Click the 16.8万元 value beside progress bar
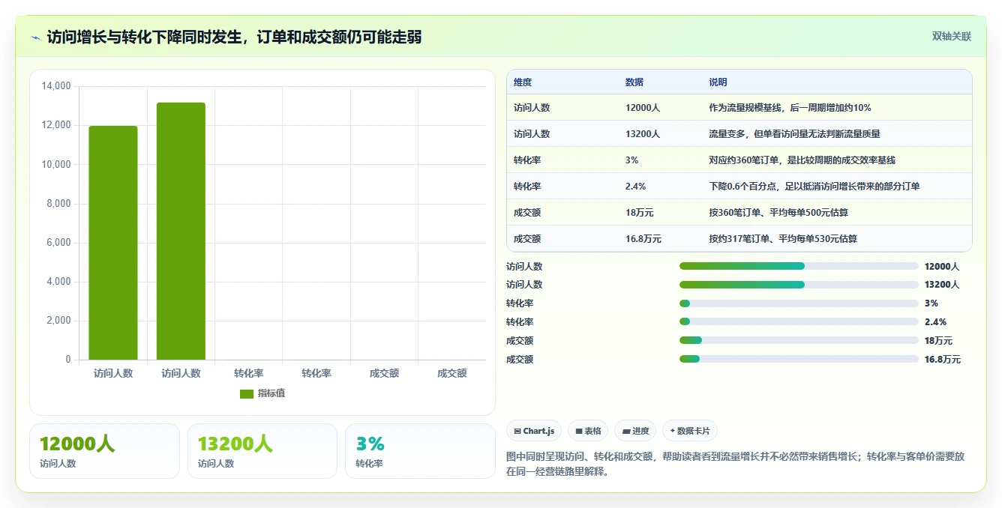The image size is (1002, 508). [943, 360]
